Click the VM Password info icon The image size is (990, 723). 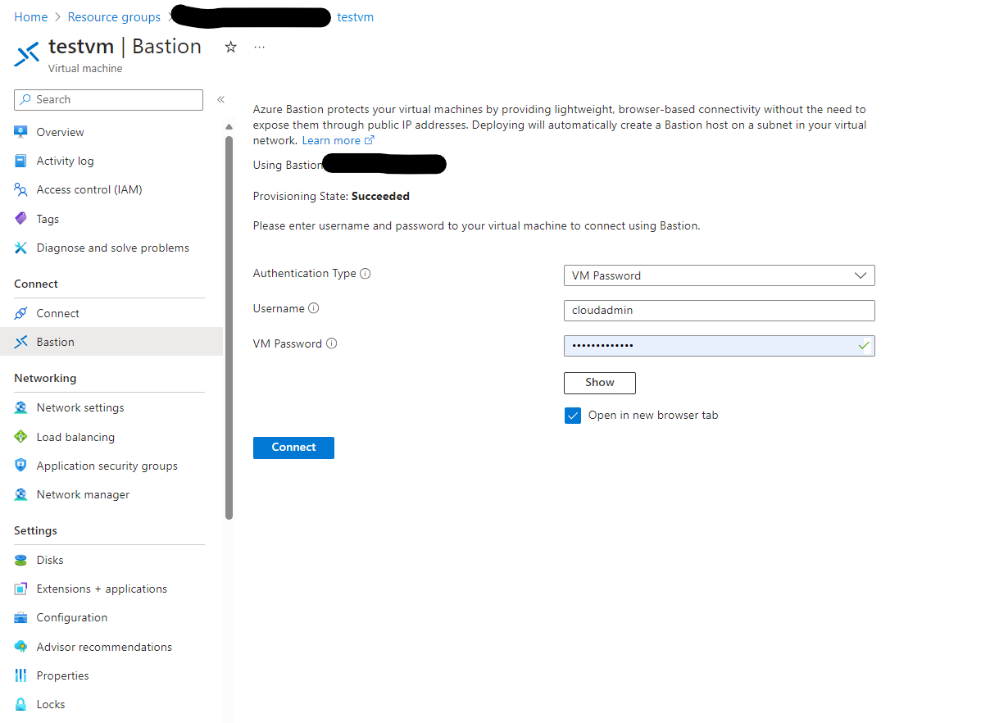331,344
